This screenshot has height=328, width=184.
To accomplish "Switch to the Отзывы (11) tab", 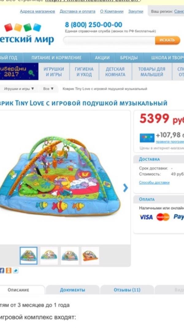I will (127, 290).
